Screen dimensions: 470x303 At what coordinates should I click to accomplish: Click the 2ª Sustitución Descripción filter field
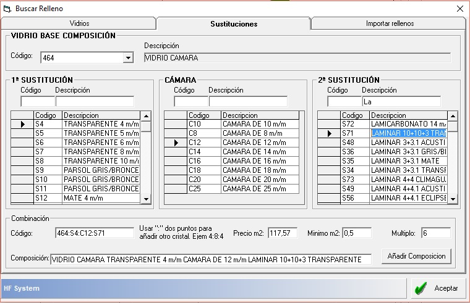(401, 101)
